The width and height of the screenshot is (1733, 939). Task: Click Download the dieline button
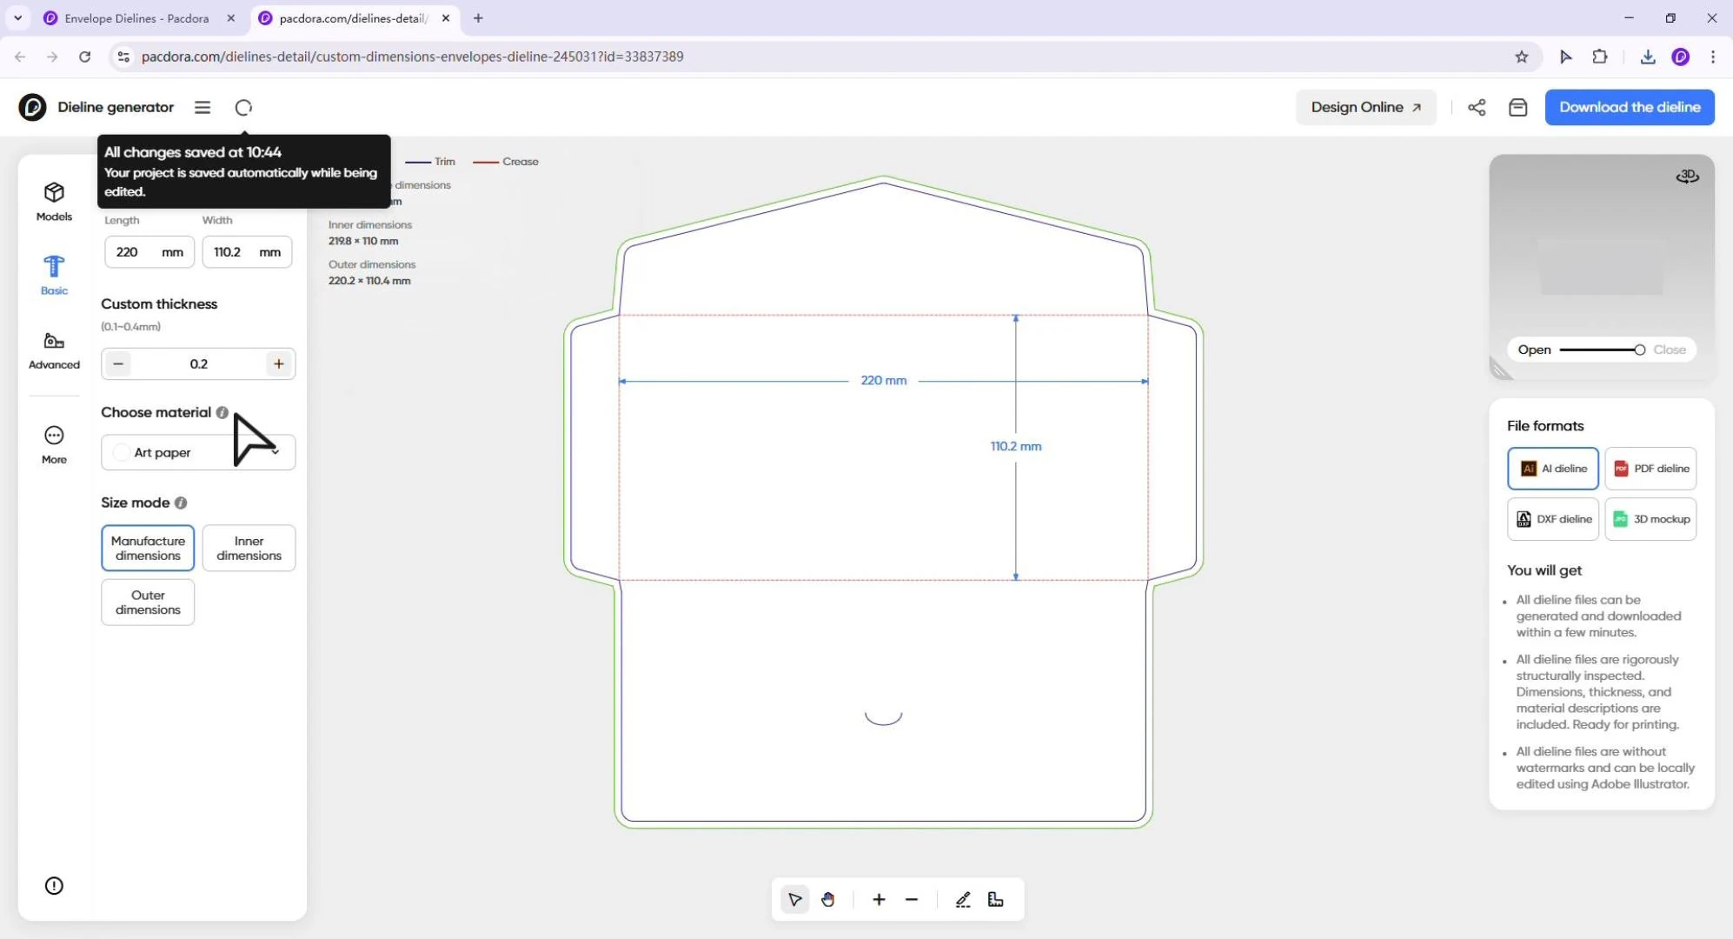pos(1630,107)
